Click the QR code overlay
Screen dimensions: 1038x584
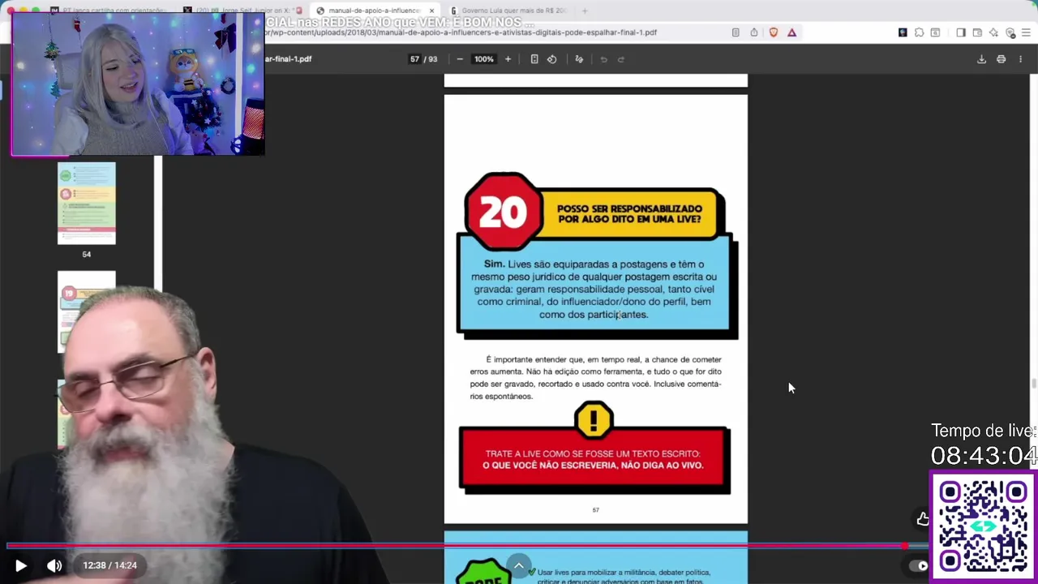click(x=983, y=527)
